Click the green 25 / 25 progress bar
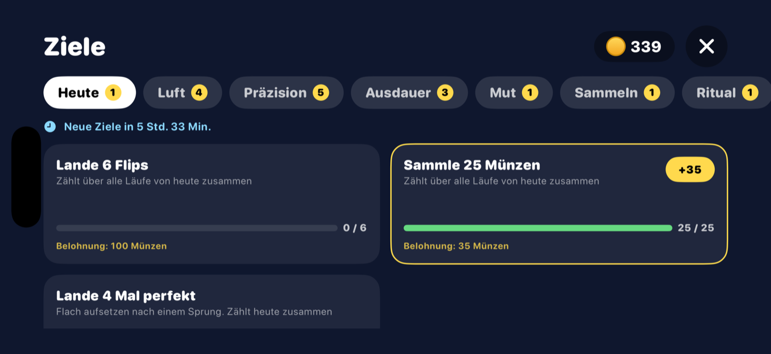Image resolution: width=771 pixels, height=354 pixels. 538,228
